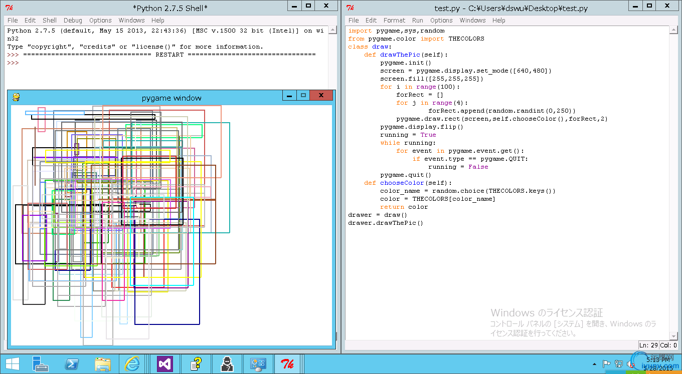Open Shell menu in Python Shell
The height and width of the screenshot is (374, 682).
point(50,21)
